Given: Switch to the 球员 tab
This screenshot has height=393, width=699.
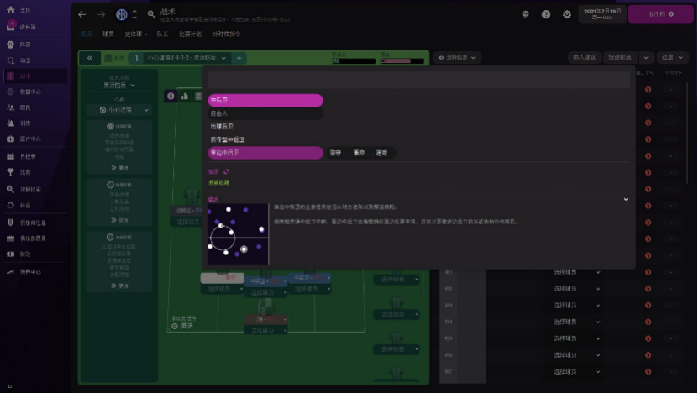Looking at the screenshot, I should coord(108,34).
